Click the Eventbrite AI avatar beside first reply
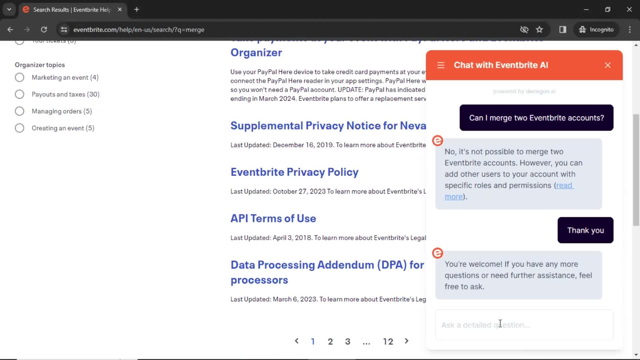Image resolution: width=640 pixels, height=360 pixels. pos(438,141)
